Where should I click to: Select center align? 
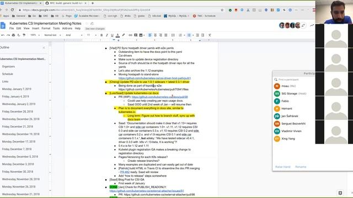pos(155,35)
